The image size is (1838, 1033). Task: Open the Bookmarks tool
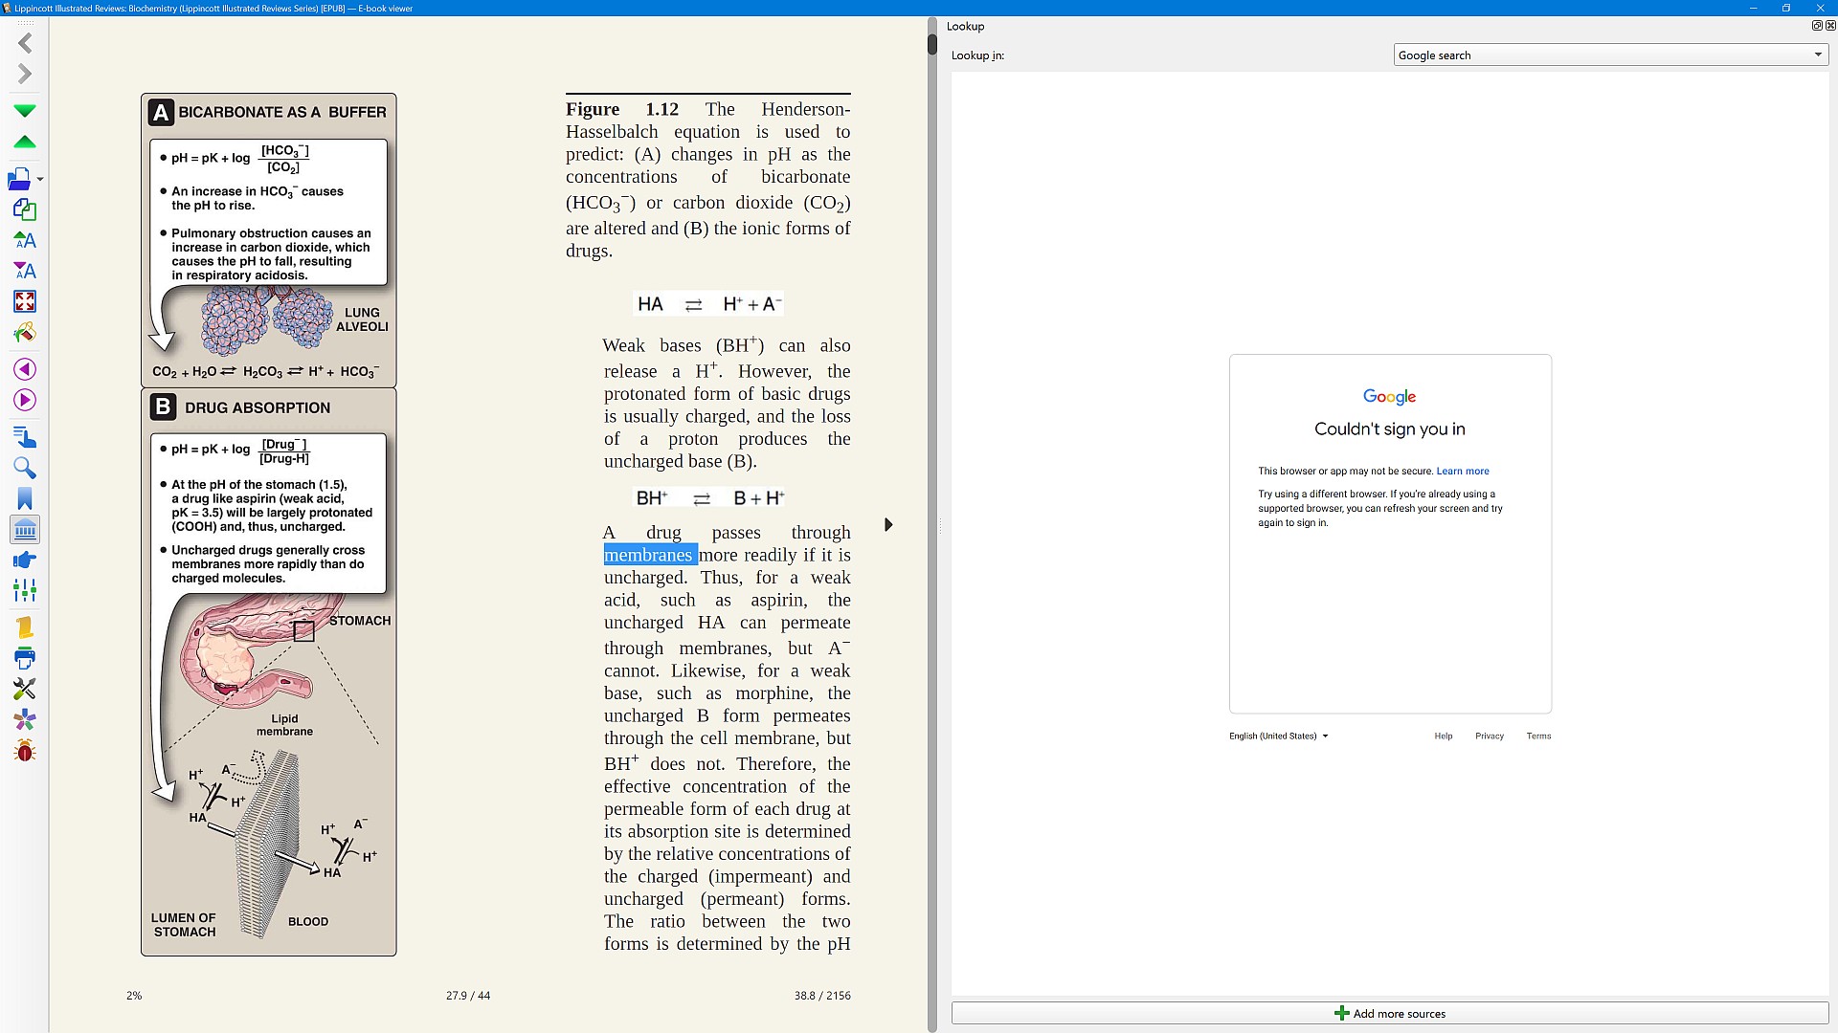(25, 499)
